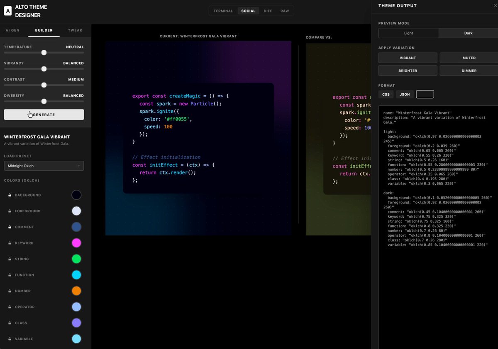Select the Builder tab
The width and height of the screenshot is (498, 349).
[44, 30]
